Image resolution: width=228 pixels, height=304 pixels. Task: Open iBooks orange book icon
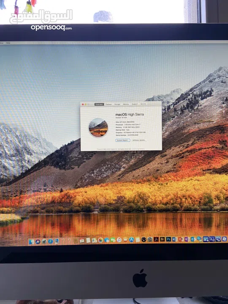tap(125, 240)
